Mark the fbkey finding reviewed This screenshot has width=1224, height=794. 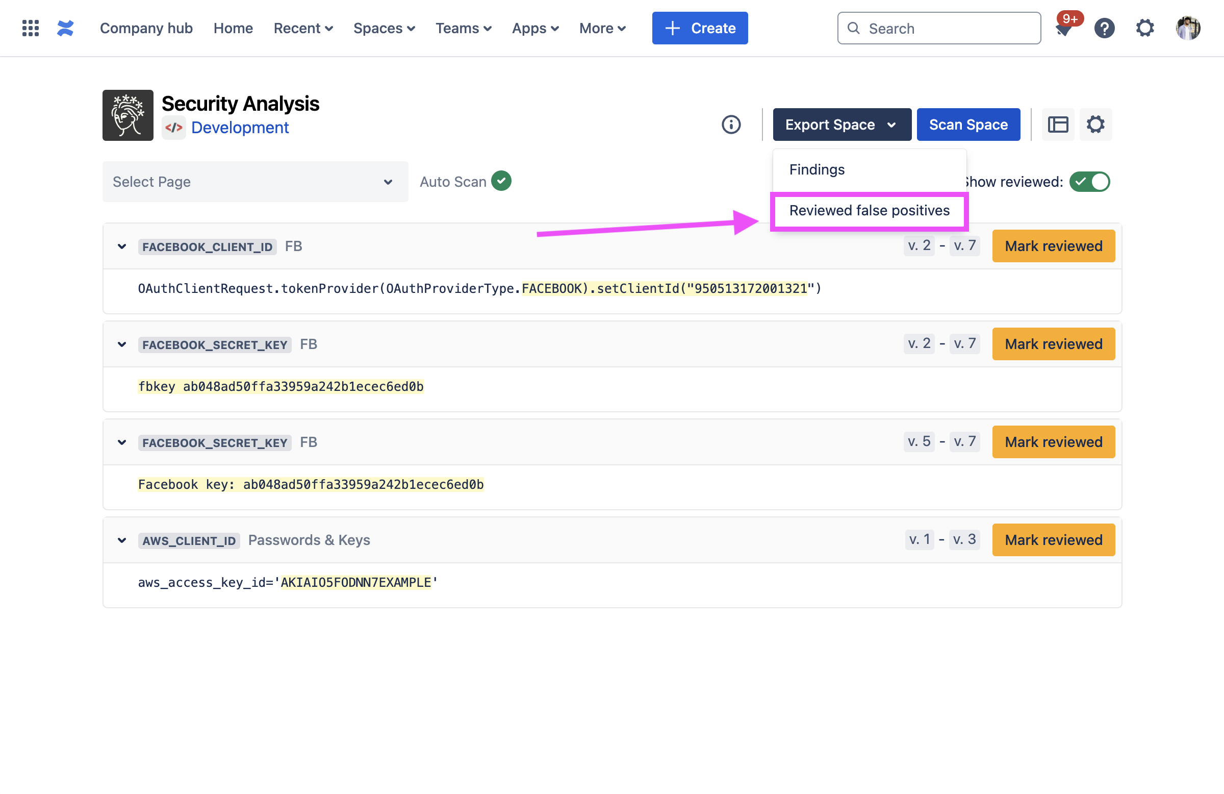click(1053, 344)
